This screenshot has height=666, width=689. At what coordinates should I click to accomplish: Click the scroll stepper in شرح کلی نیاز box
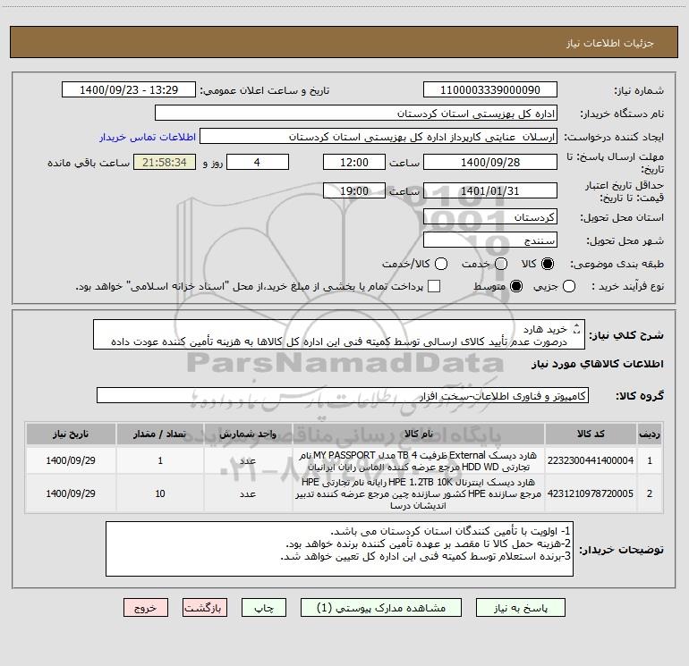point(576,328)
